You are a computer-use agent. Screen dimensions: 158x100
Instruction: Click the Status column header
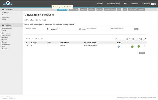[x=119, y=43]
